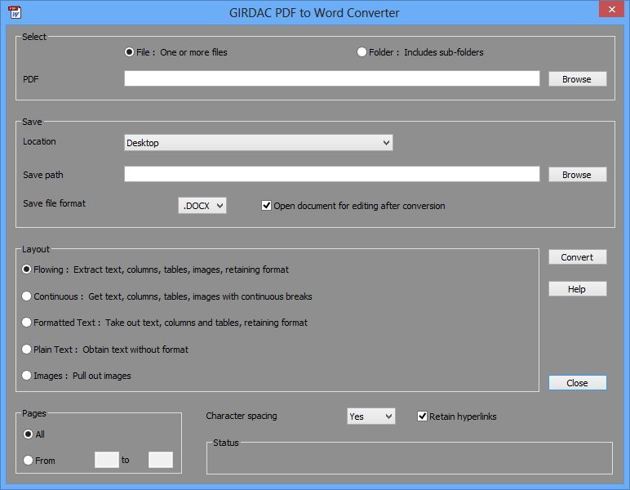Viewport: 630px width, 490px height.
Task: Click the 'Save file format' label
Action: [54, 203]
